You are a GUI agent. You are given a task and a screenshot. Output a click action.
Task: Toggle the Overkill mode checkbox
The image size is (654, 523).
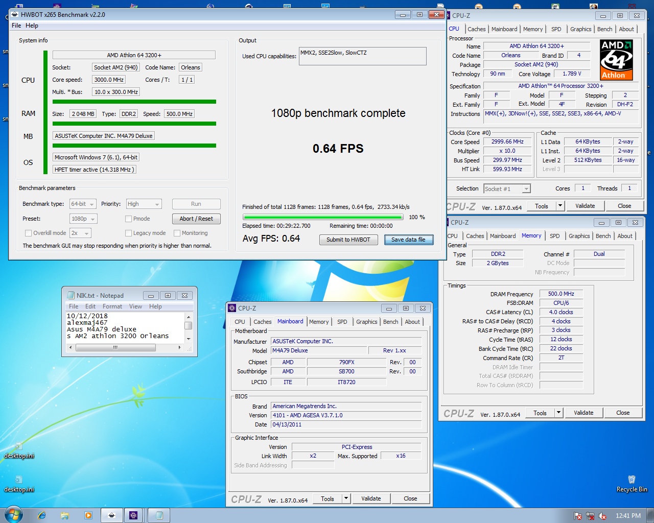[29, 233]
